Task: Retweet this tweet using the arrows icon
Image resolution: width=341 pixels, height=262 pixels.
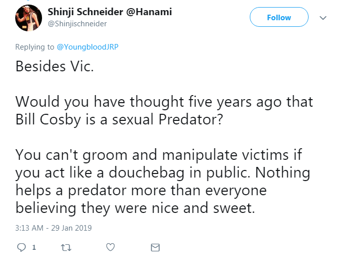Action: [66, 247]
